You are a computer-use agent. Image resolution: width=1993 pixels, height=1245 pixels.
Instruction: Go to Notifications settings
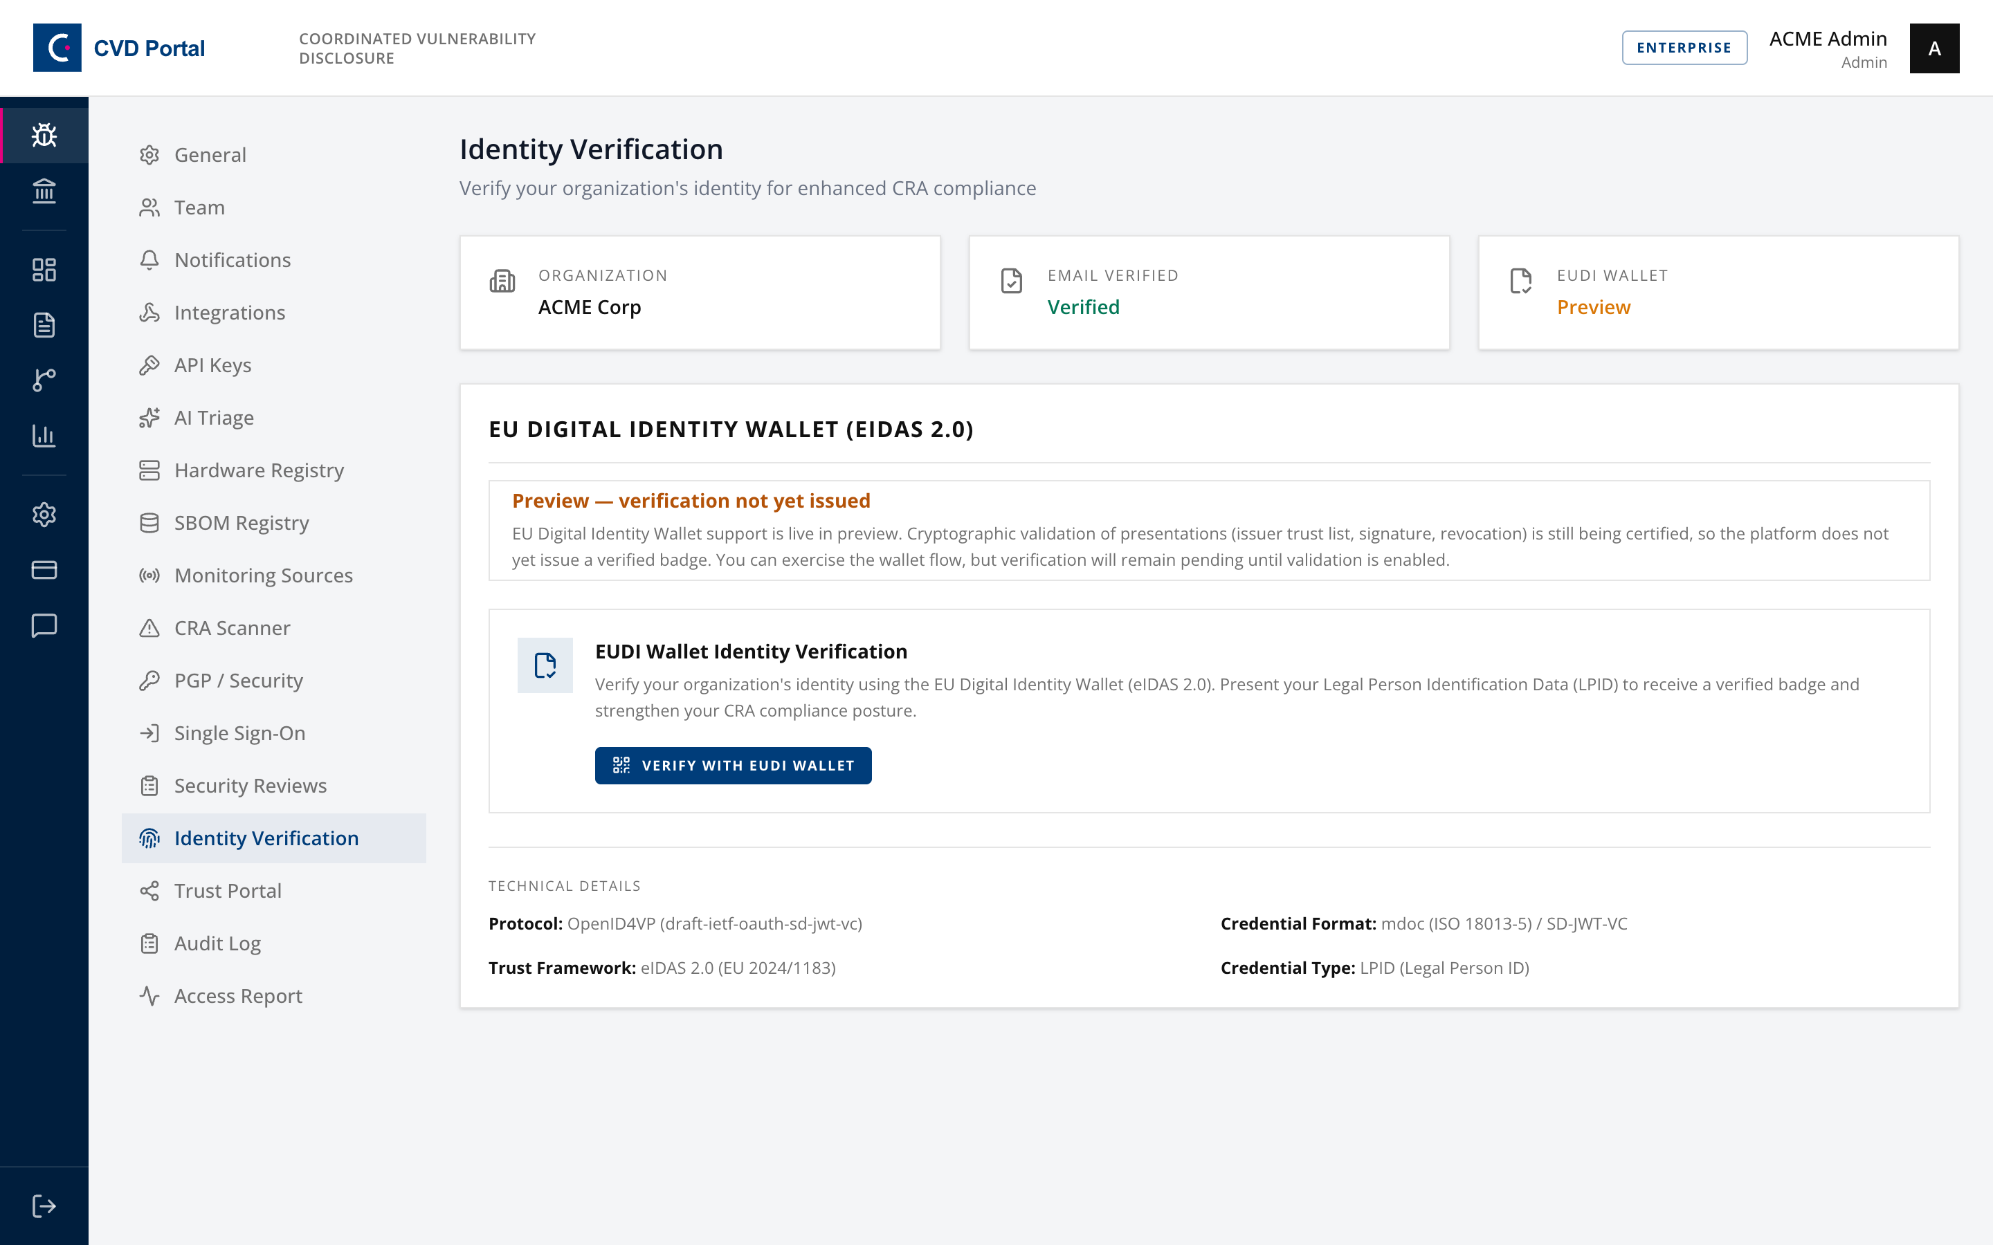(273, 260)
